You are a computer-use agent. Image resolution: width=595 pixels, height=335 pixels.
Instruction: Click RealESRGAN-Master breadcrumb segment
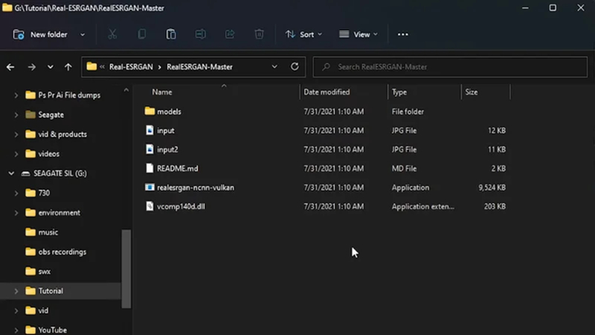point(199,67)
